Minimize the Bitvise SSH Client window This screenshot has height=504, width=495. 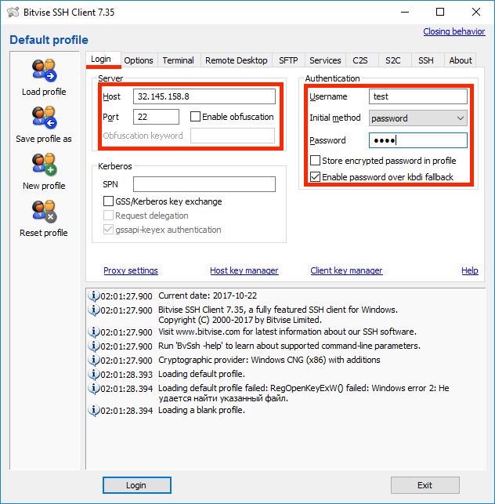pyautogui.click(x=405, y=13)
